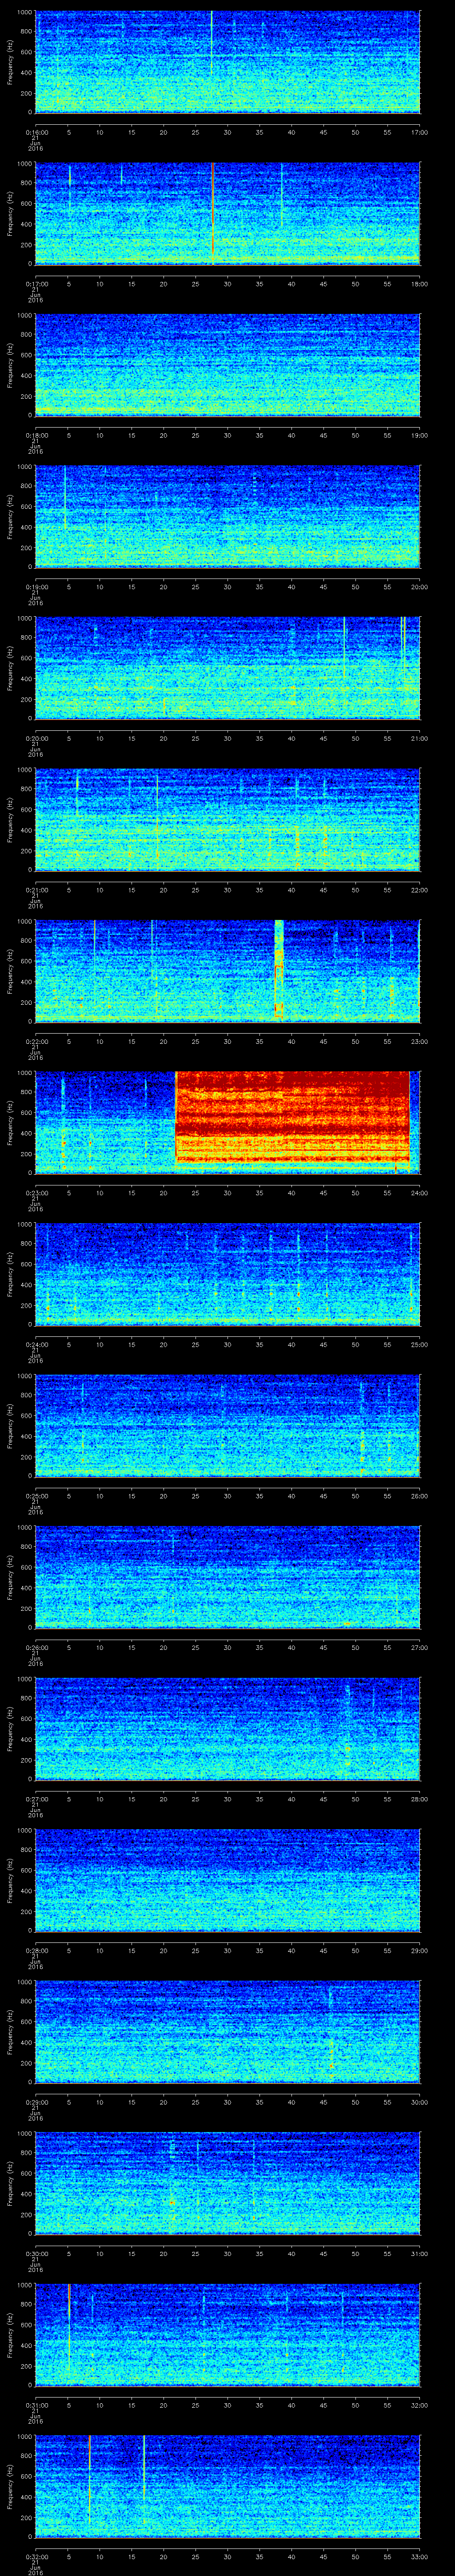Click the red broadband noise block in the 0:23:00 spectrogram
This screenshot has height=2576, width=455.
coord(292,1119)
